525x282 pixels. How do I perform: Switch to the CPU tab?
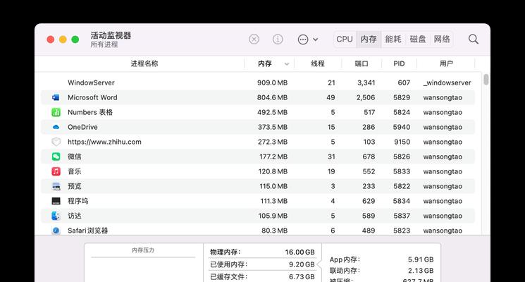[345, 39]
